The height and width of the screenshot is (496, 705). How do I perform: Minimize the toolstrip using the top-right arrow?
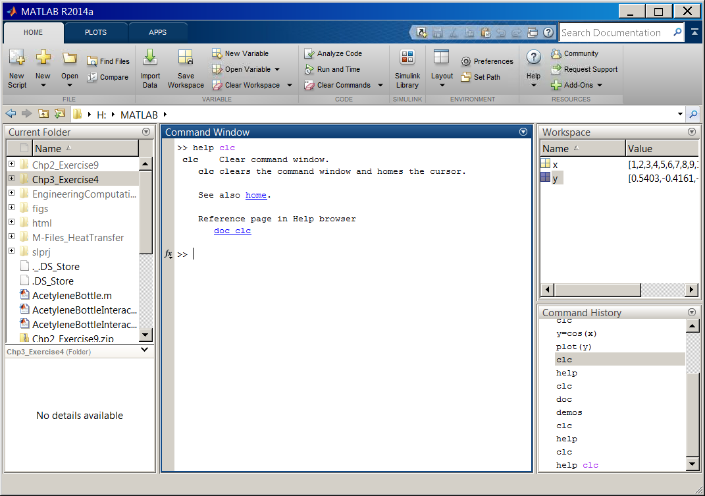[x=694, y=32]
